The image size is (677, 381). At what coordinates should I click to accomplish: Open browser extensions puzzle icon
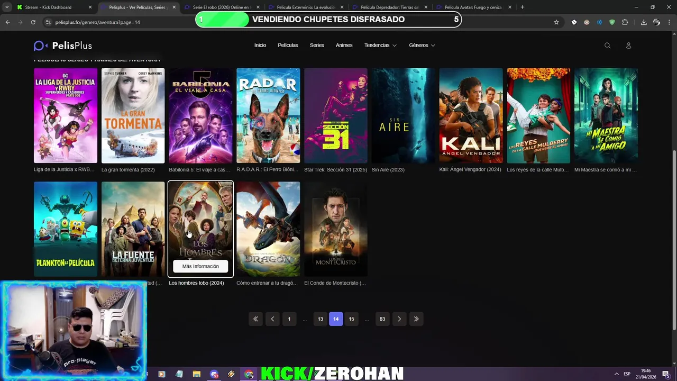[625, 22]
